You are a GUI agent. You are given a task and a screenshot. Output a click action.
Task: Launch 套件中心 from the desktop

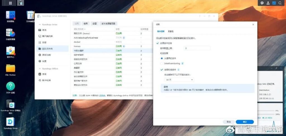(11, 51)
